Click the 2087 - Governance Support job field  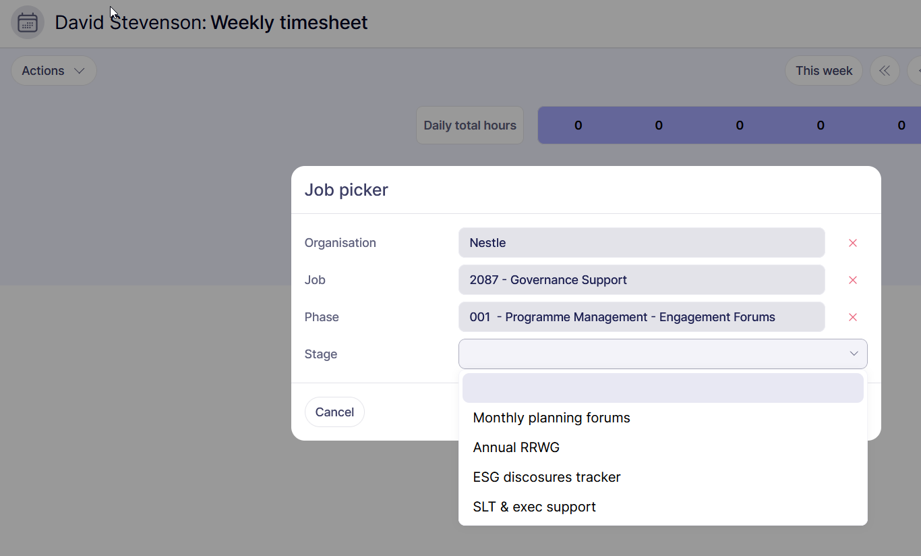point(641,280)
